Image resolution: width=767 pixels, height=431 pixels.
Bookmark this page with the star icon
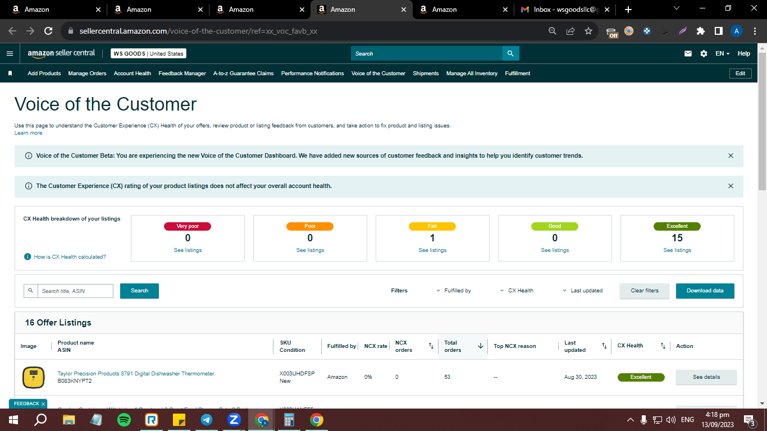coord(588,31)
